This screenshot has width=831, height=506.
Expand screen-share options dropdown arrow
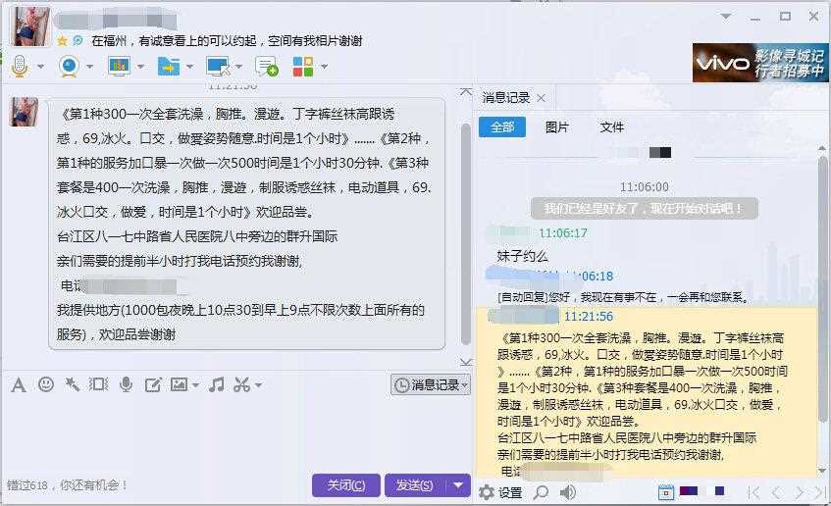(140, 67)
